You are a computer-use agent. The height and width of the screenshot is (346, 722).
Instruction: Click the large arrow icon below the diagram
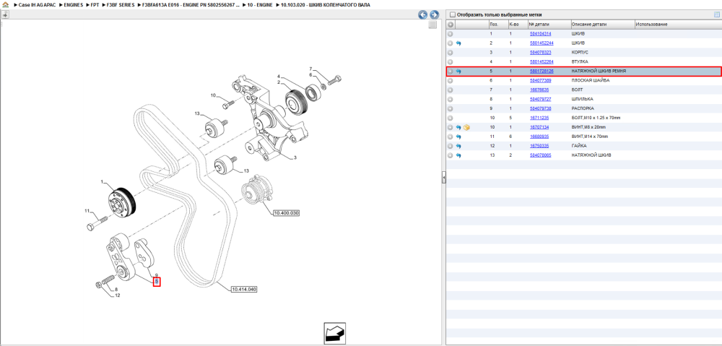(335, 334)
